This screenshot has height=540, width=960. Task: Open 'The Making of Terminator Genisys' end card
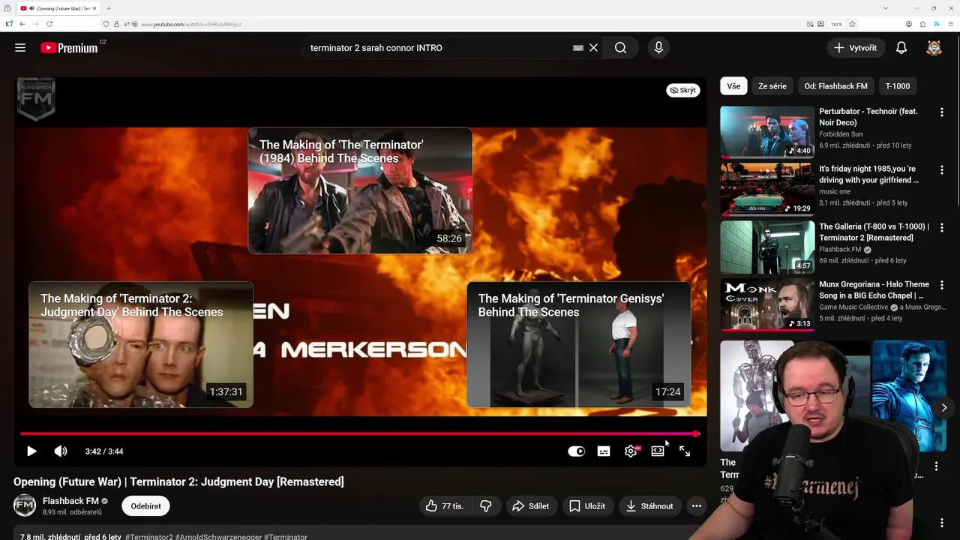[x=579, y=344]
